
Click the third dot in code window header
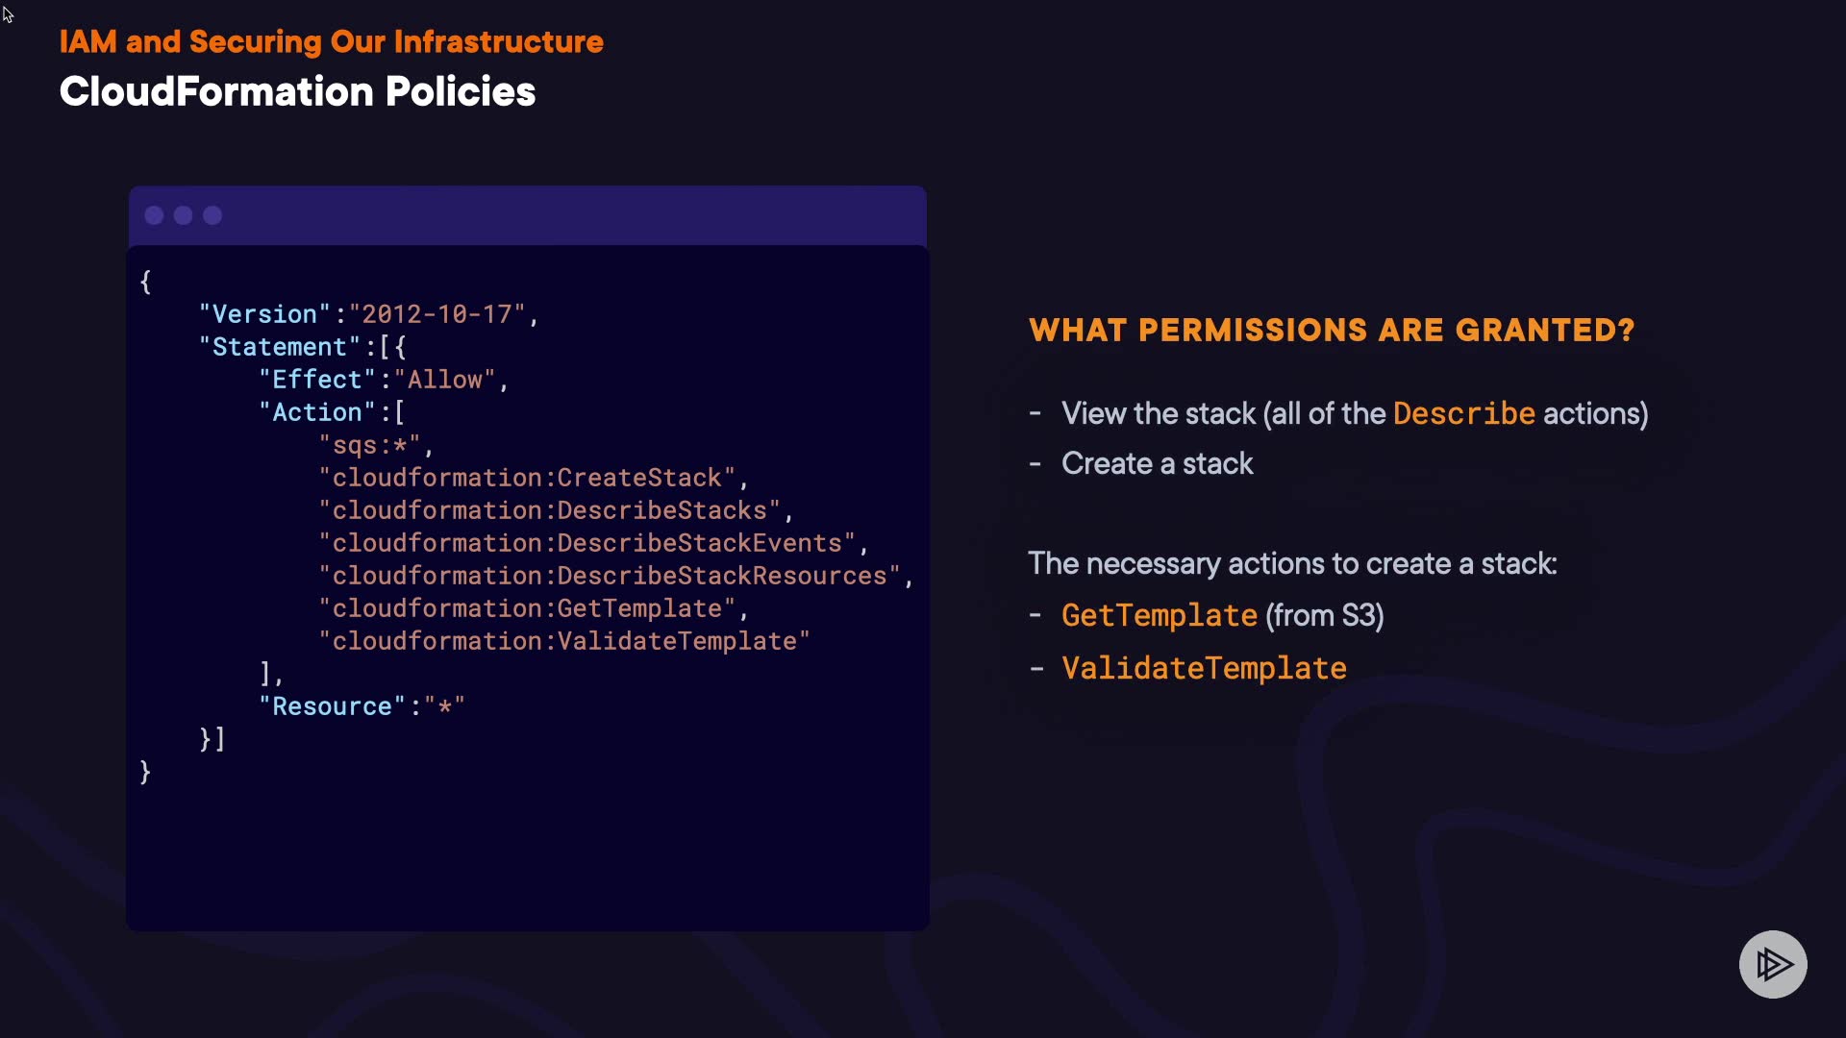(x=212, y=215)
